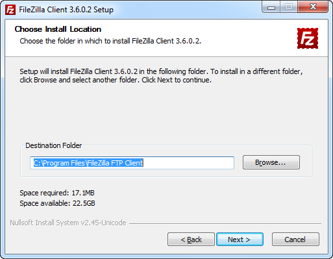Click the 'FileZilla Client 3.6.0.2 Setup' title text

[x=66, y=10]
